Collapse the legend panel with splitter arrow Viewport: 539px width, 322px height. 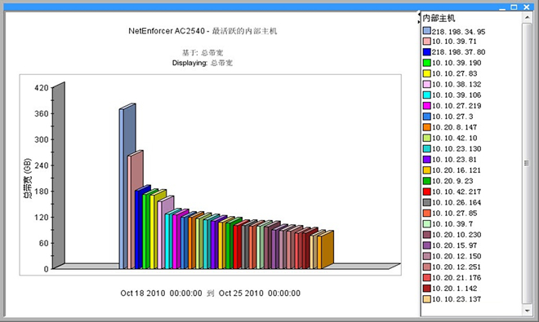419,22
